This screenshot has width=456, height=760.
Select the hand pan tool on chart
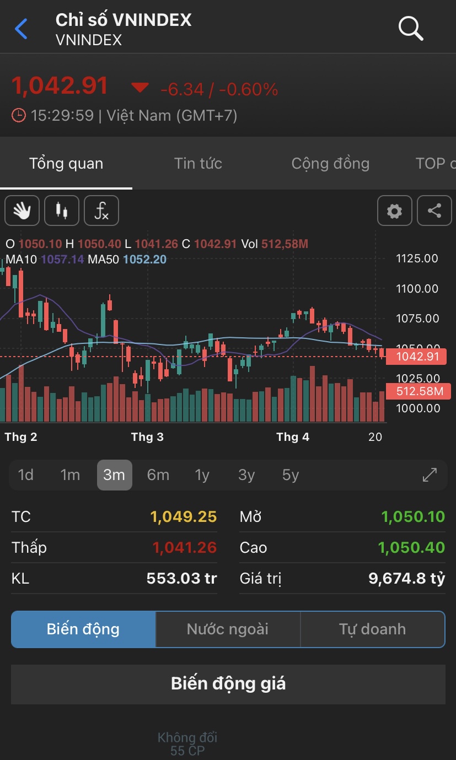[x=22, y=211]
